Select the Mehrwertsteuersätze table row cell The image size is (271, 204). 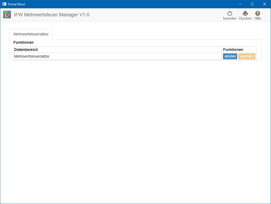pyautogui.click(x=32, y=56)
